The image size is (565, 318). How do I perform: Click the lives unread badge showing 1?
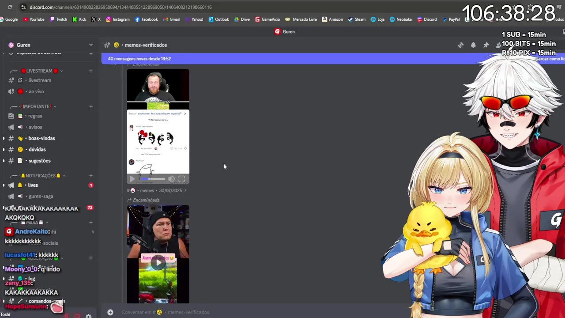[x=91, y=185]
